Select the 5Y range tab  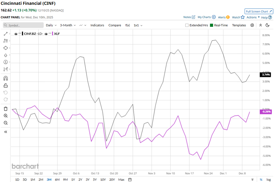click(x=95, y=180)
